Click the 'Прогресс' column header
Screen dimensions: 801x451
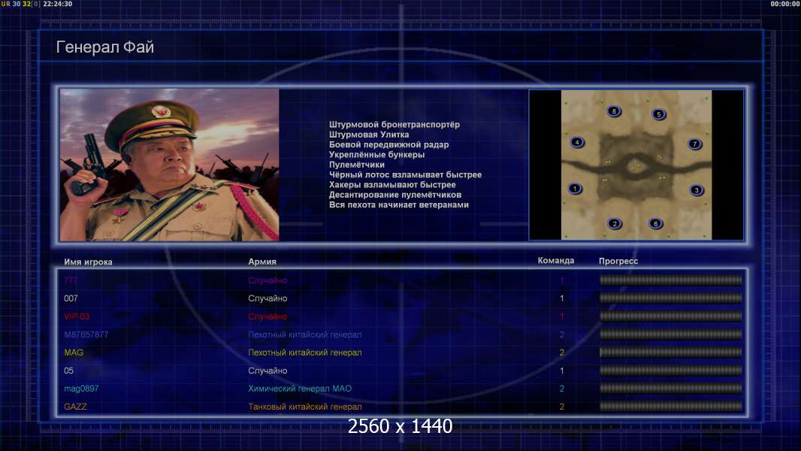coord(618,261)
